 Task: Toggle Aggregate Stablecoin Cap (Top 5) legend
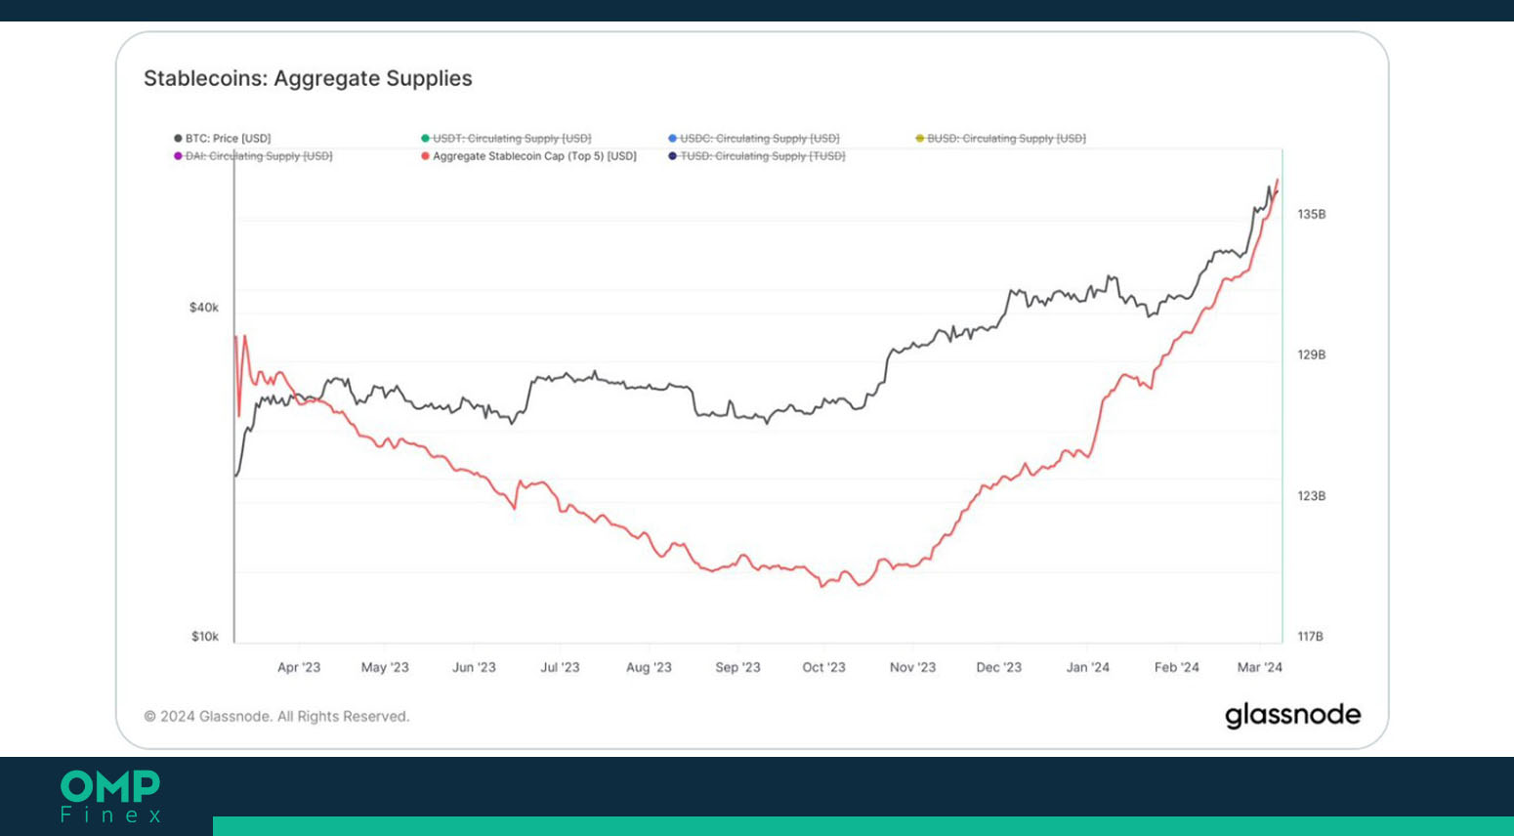[528, 156]
